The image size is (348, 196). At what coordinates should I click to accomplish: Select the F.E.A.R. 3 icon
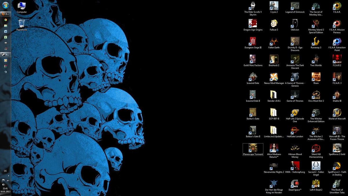pyautogui.click(x=337, y=78)
